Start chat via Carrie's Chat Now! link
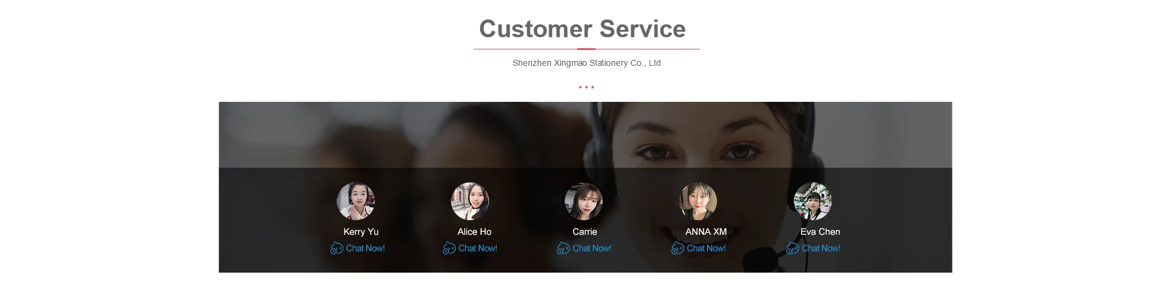This screenshot has height=283, width=1173. (x=592, y=248)
